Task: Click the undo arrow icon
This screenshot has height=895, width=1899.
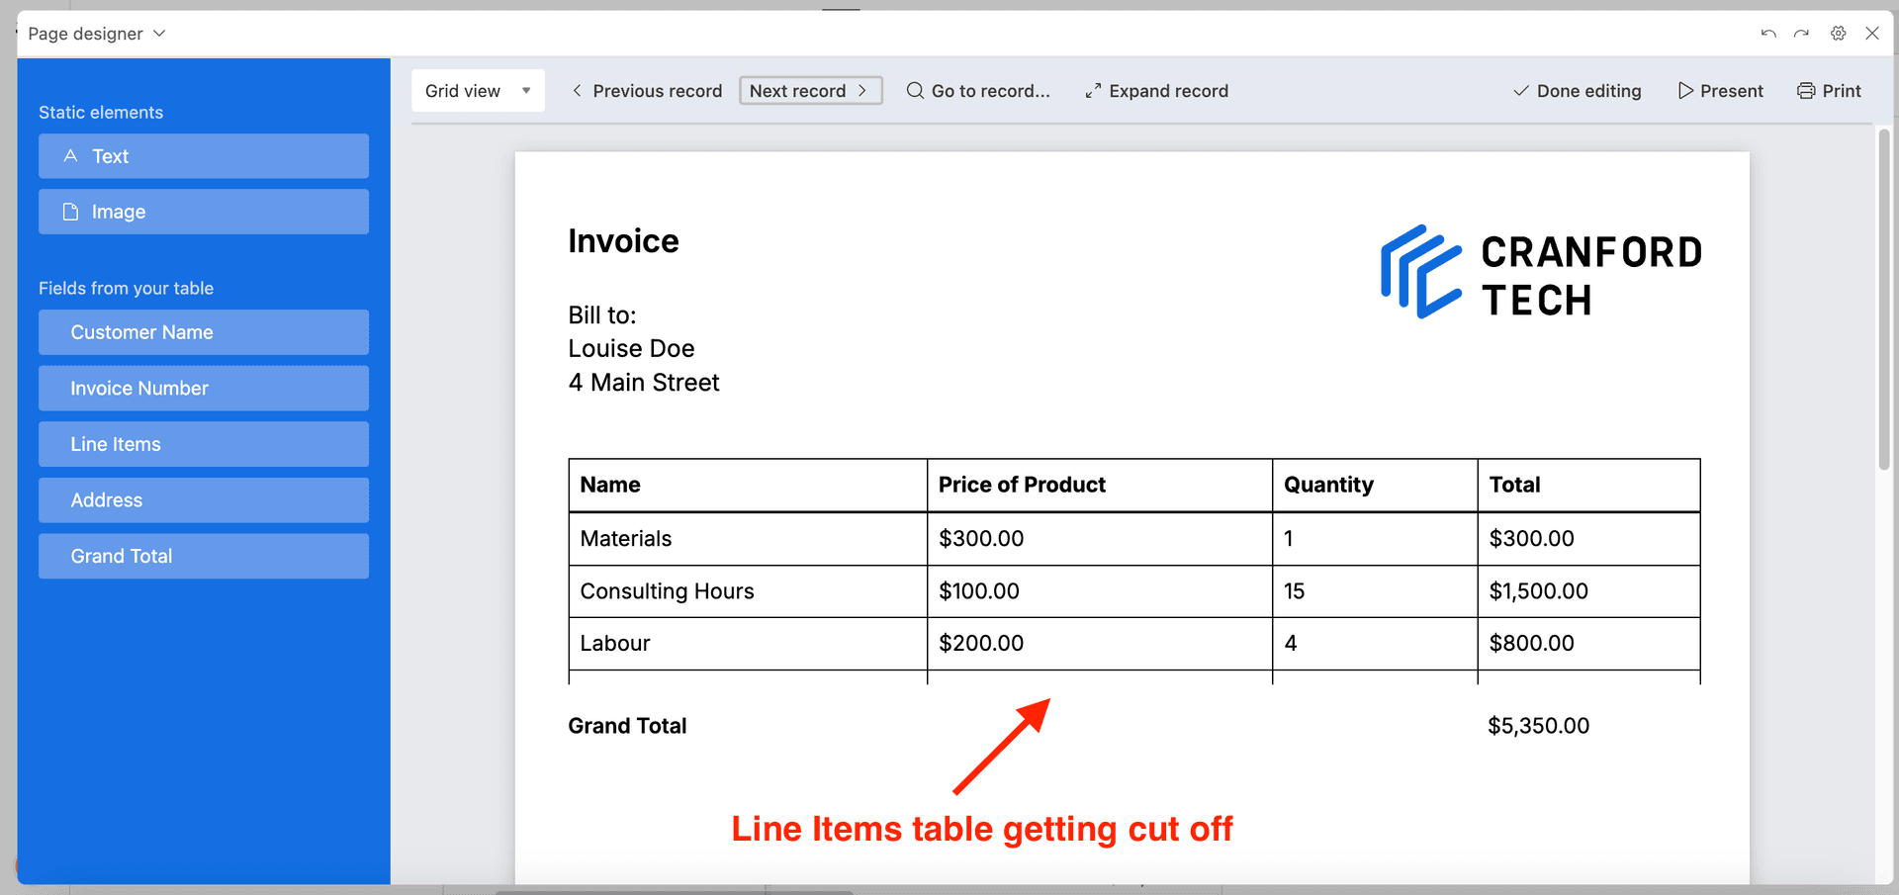Action: pos(1767,33)
